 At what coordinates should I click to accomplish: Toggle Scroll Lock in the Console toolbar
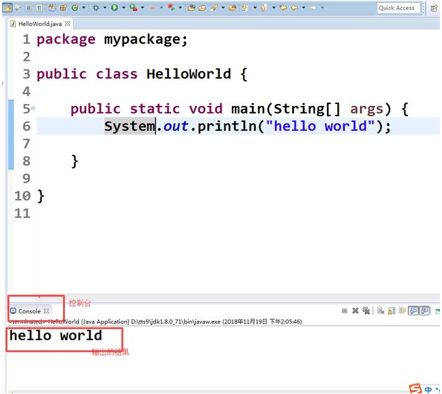click(391, 311)
